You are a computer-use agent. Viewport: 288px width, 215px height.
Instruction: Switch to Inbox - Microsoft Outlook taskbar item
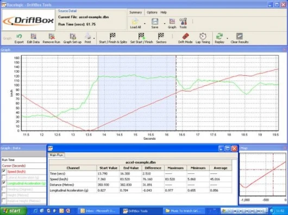98,211
